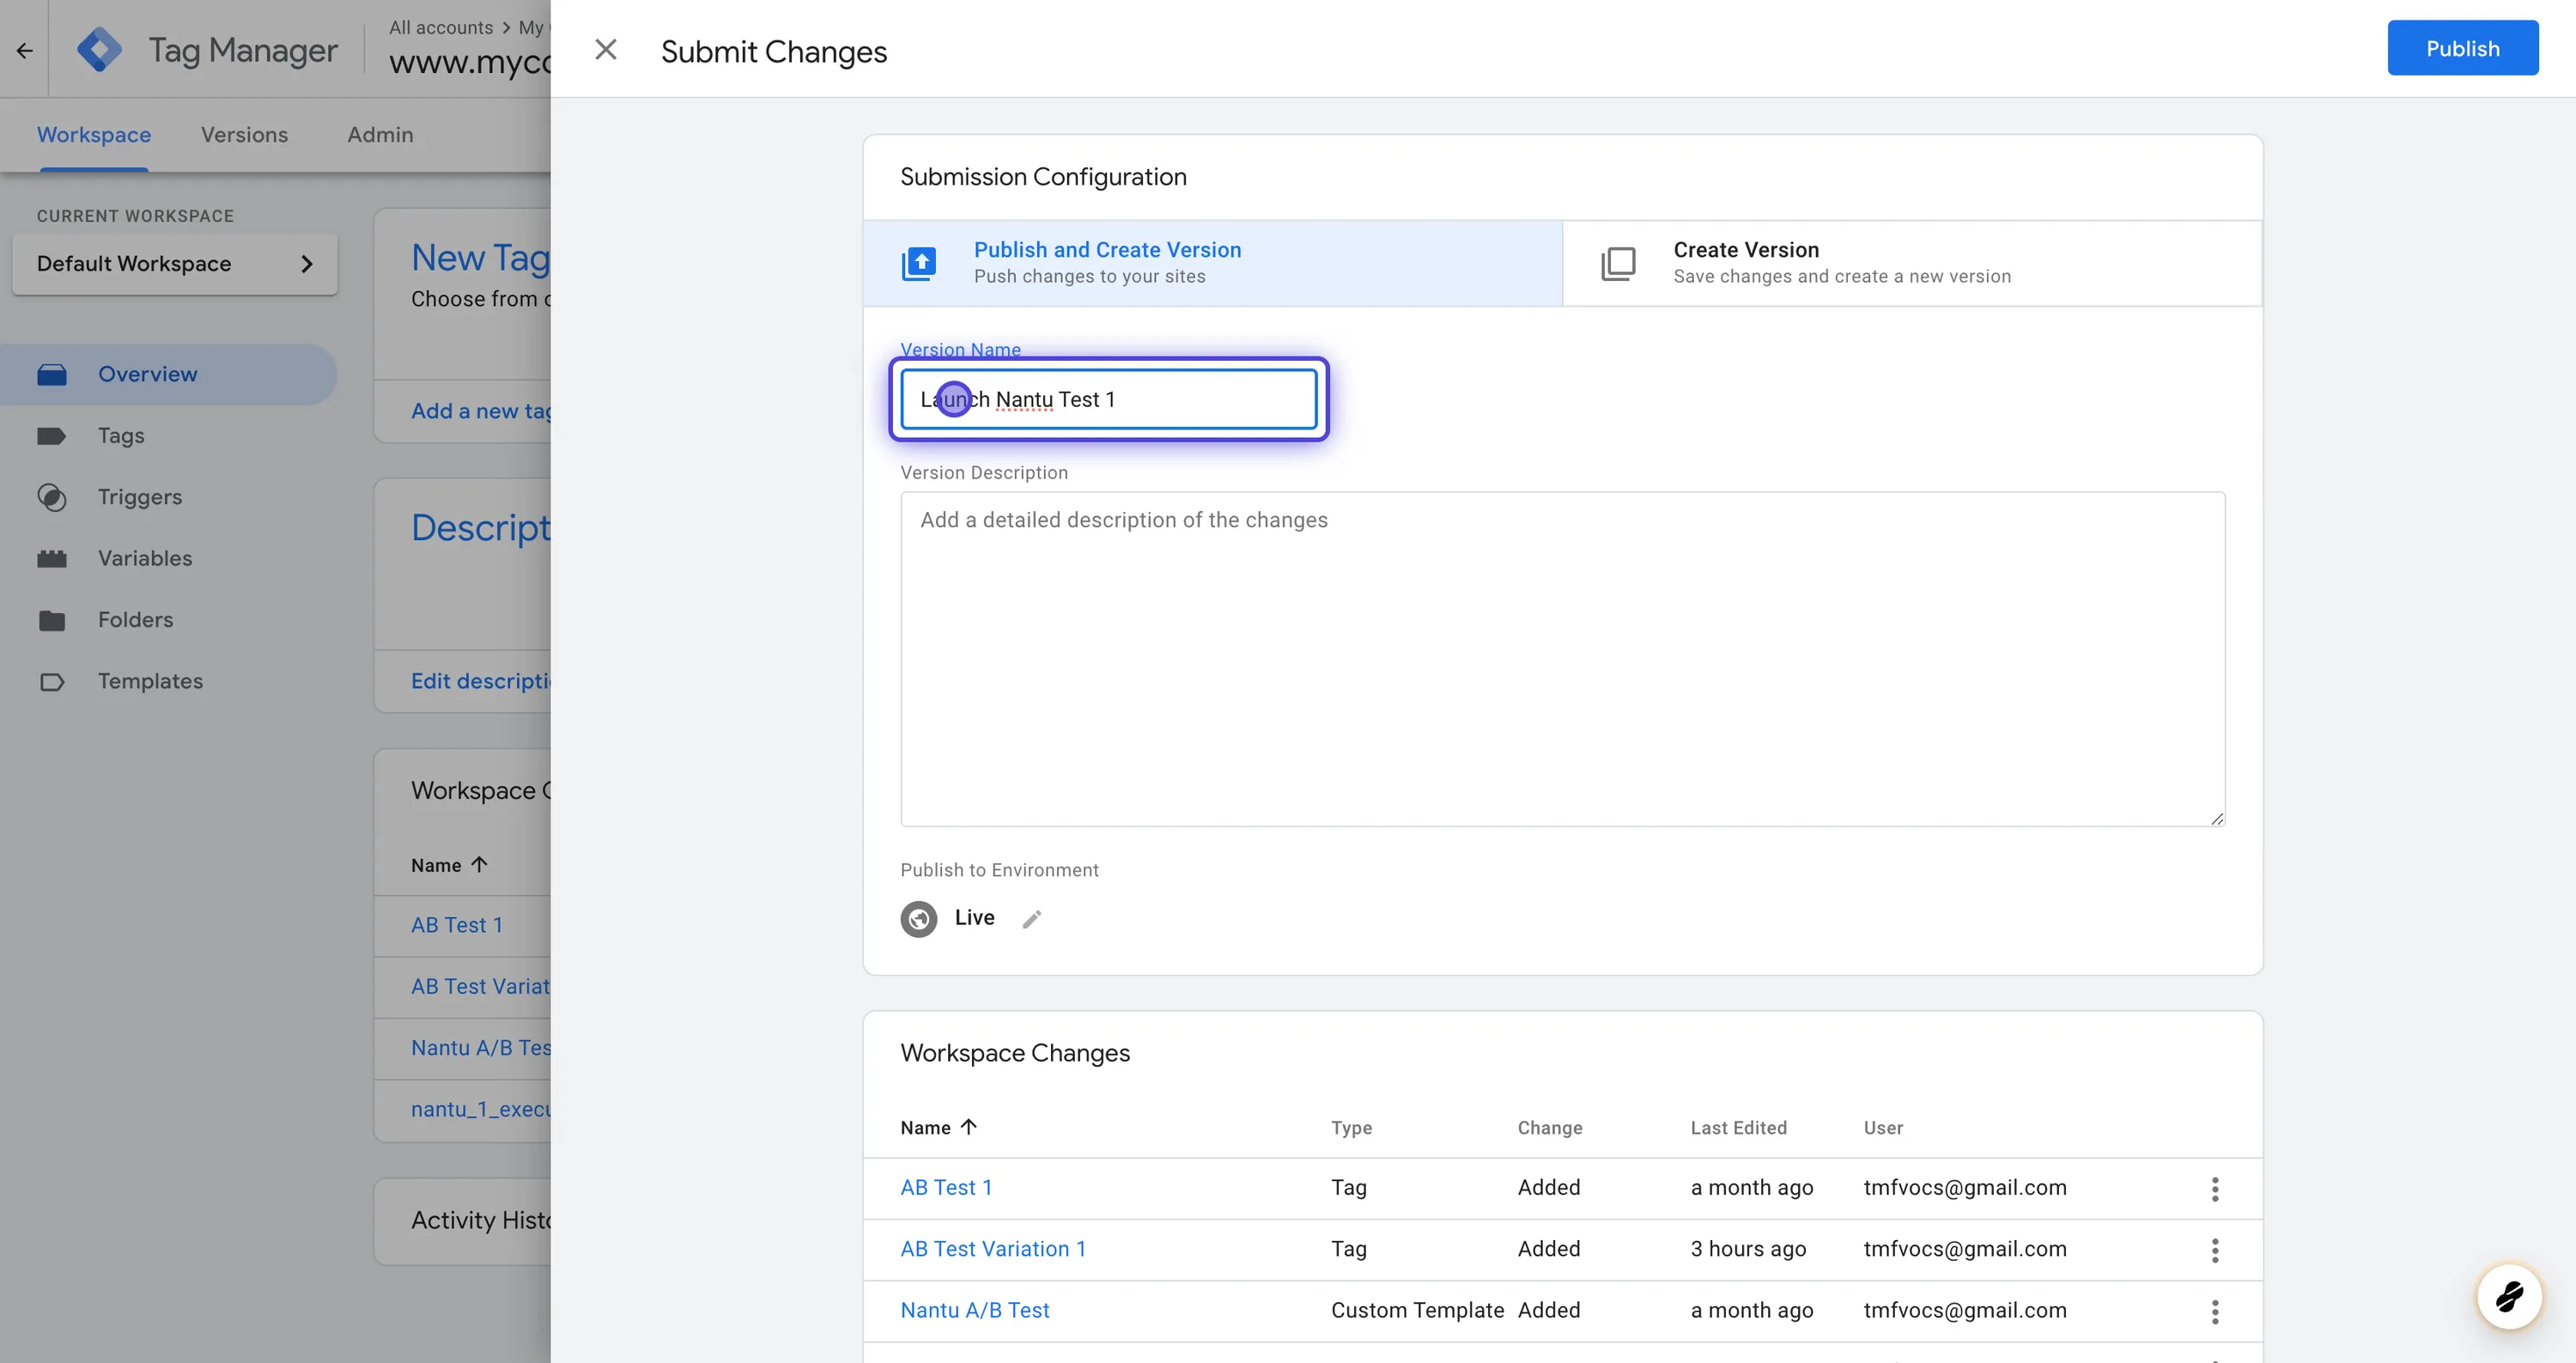This screenshot has height=1363, width=2576.
Task: Click the pencil icon next to Live environment
Action: click(x=1032, y=919)
